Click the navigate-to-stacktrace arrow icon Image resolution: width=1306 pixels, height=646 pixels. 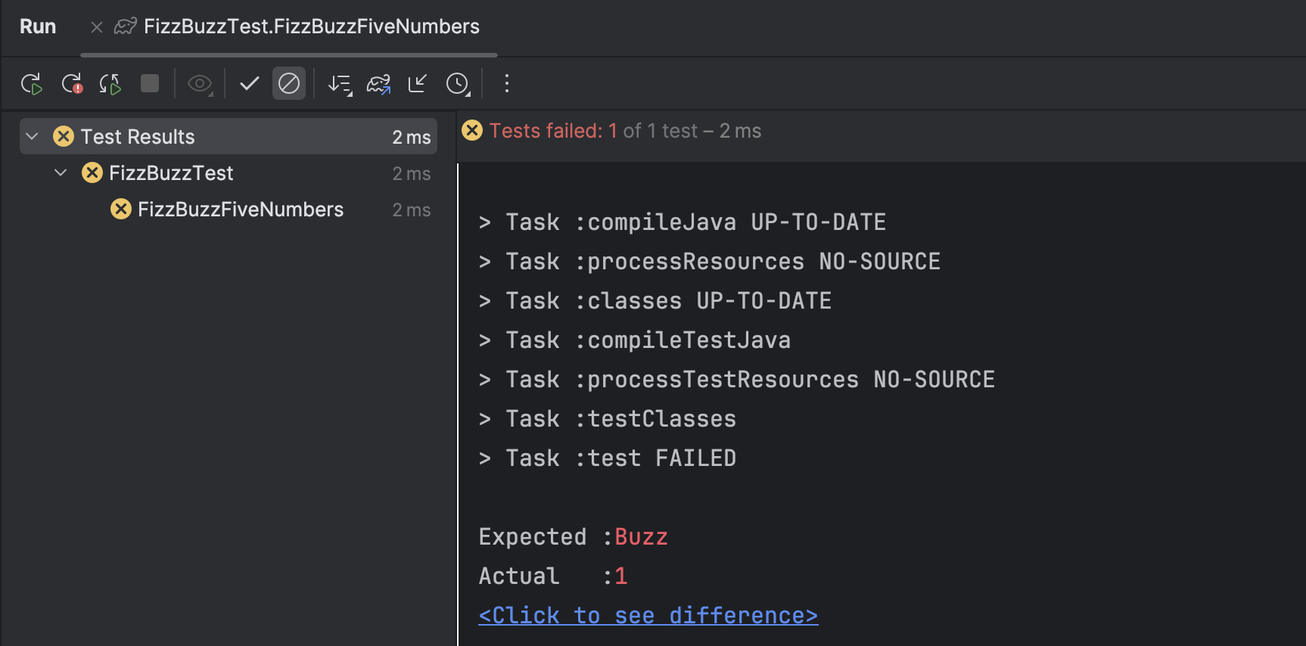point(417,83)
